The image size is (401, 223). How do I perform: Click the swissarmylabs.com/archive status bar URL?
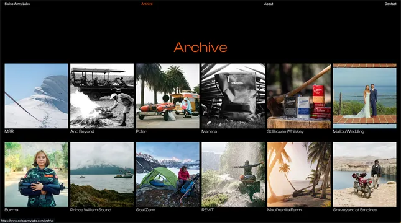coord(27,221)
